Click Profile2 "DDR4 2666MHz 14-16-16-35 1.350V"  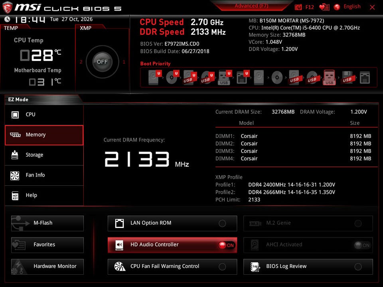tap(292, 192)
